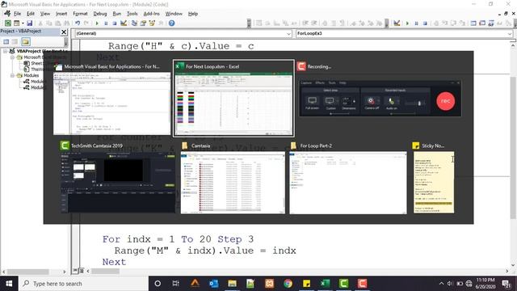Screen dimensions: 517x291
Task: Open the Add-Ins menu
Action: tap(151, 14)
